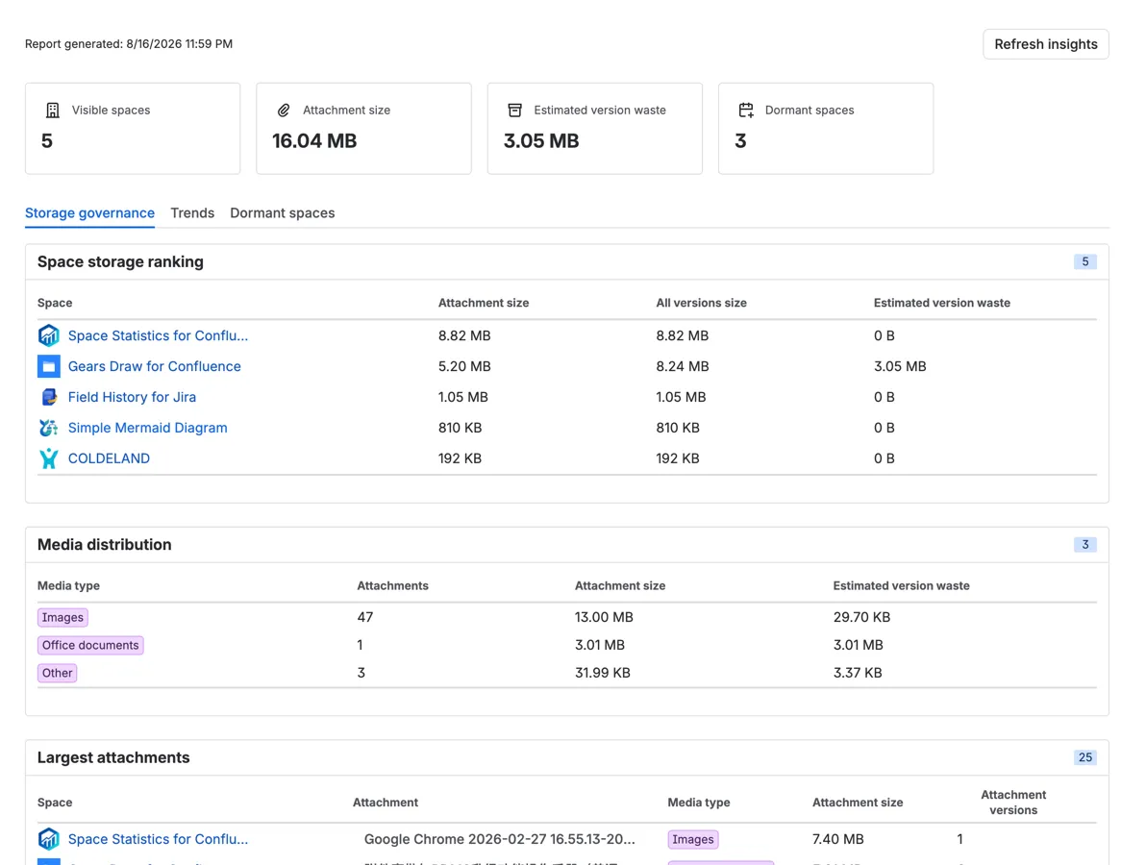
Task: Click the Report generated timestamp text
Action: click(x=129, y=43)
